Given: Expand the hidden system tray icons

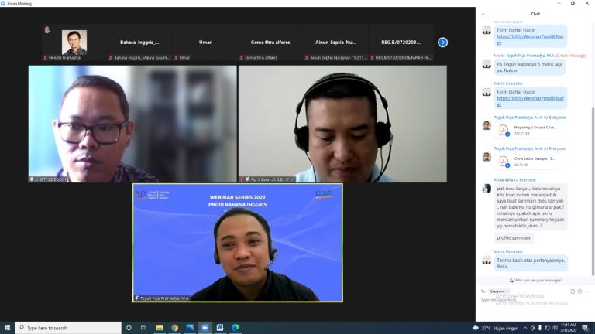Looking at the screenshot, I should click(x=525, y=328).
